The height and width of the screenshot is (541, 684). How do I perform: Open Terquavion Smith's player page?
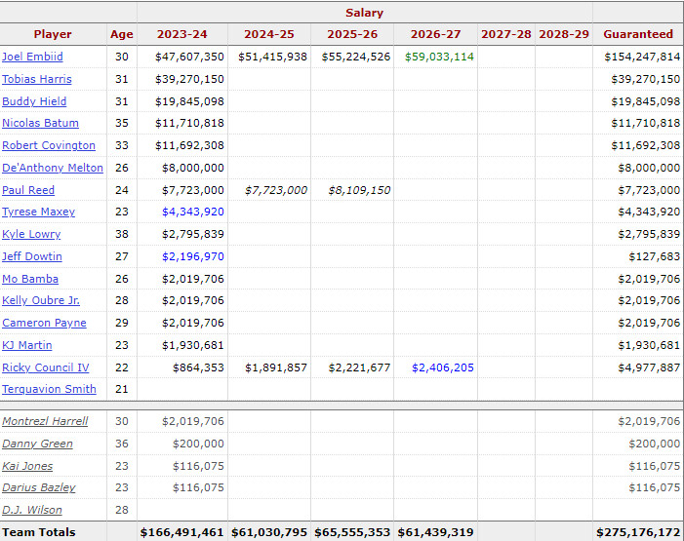(50, 389)
